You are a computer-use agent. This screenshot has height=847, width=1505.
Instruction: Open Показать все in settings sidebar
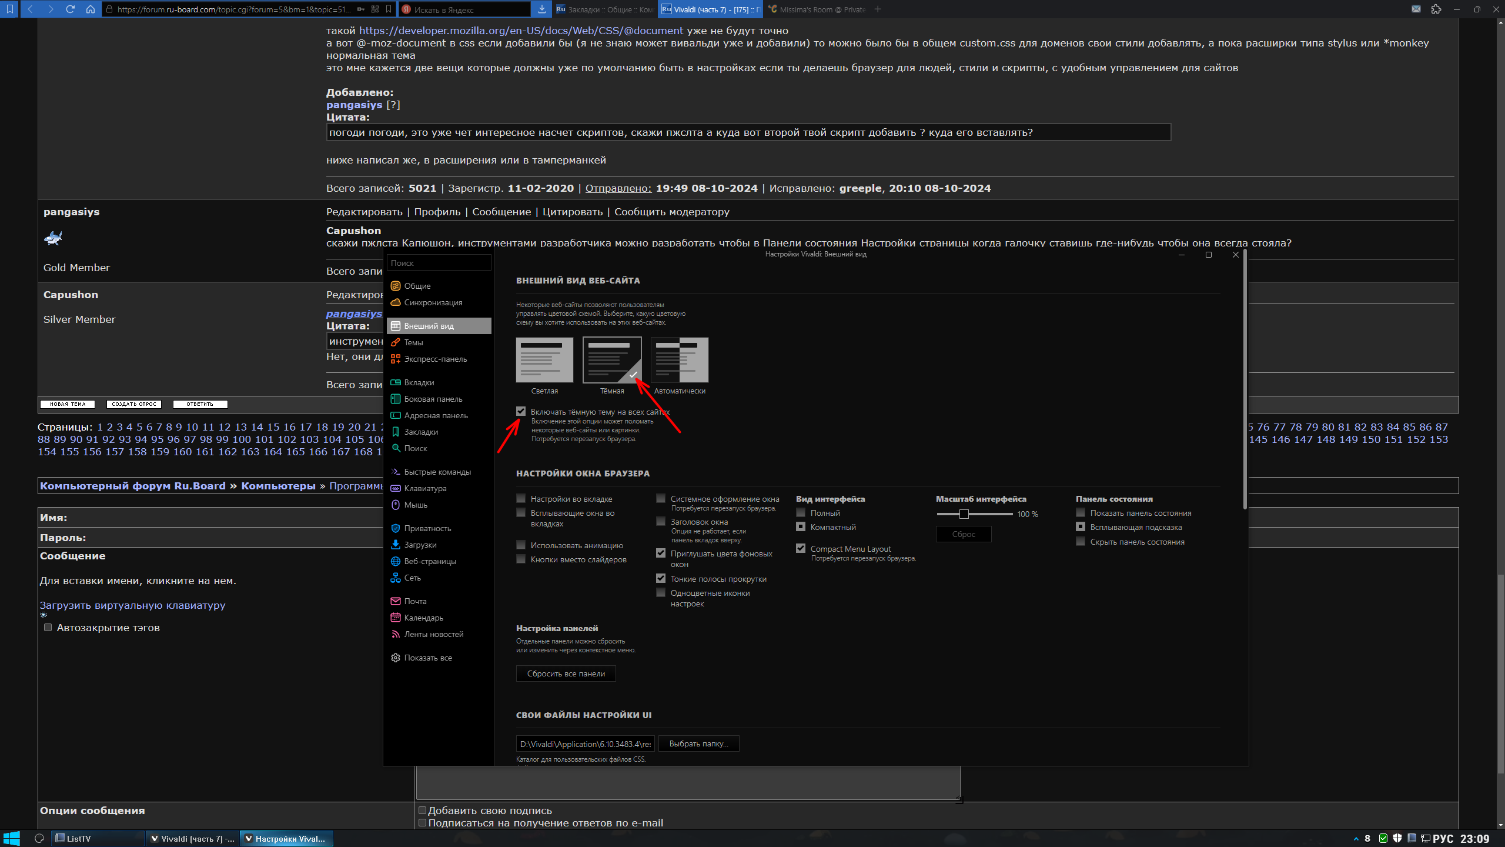(x=439, y=658)
